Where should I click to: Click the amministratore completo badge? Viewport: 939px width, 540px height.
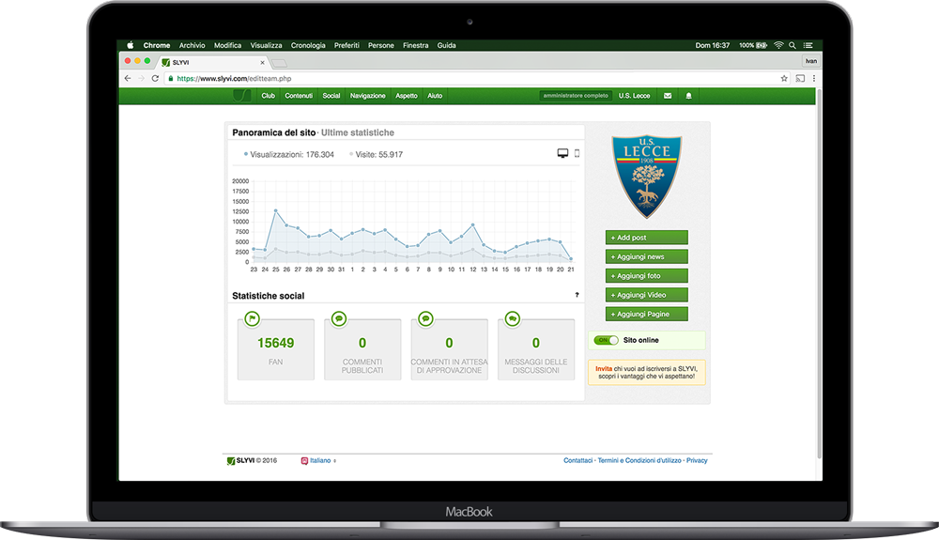(576, 96)
